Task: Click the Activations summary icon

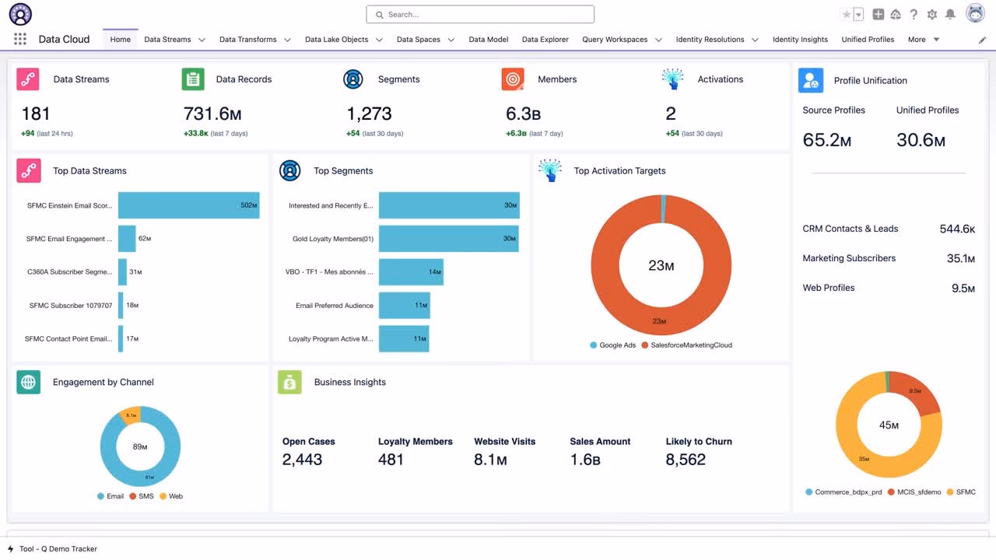Action: (672, 79)
